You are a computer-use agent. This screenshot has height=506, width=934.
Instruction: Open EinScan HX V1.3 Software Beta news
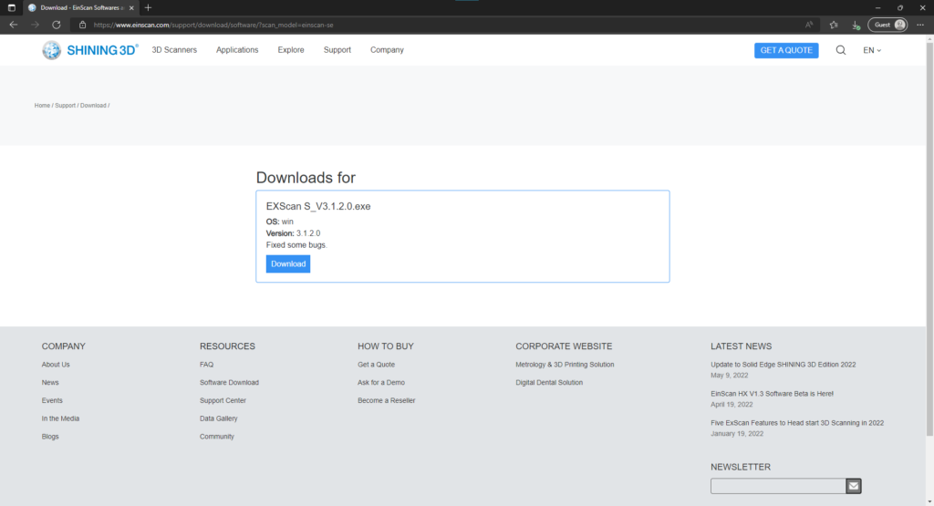click(772, 394)
